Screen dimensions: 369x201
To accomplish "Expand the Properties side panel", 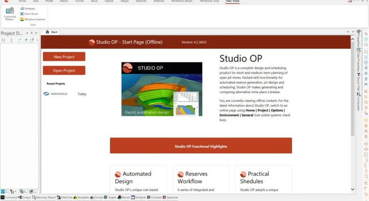I will tap(358, 38).
